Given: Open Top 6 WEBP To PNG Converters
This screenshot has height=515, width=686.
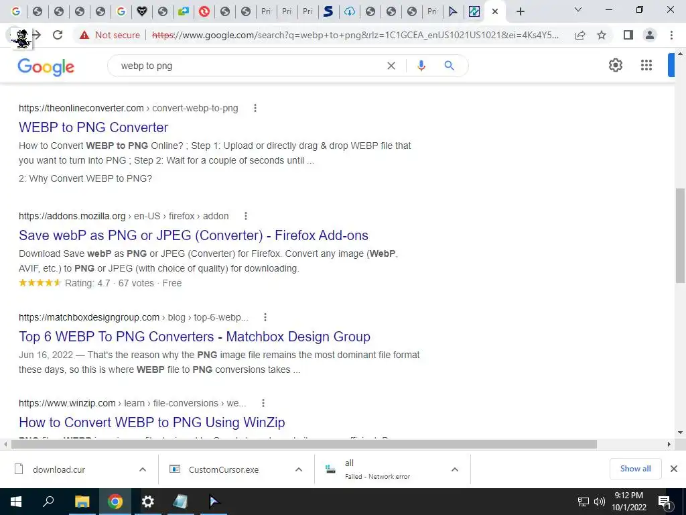Looking at the screenshot, I should click(194, 337).
